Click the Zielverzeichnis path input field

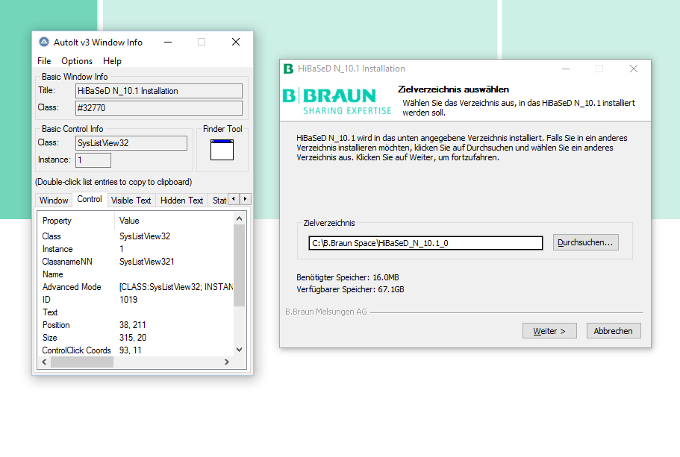tap(425, 243)
